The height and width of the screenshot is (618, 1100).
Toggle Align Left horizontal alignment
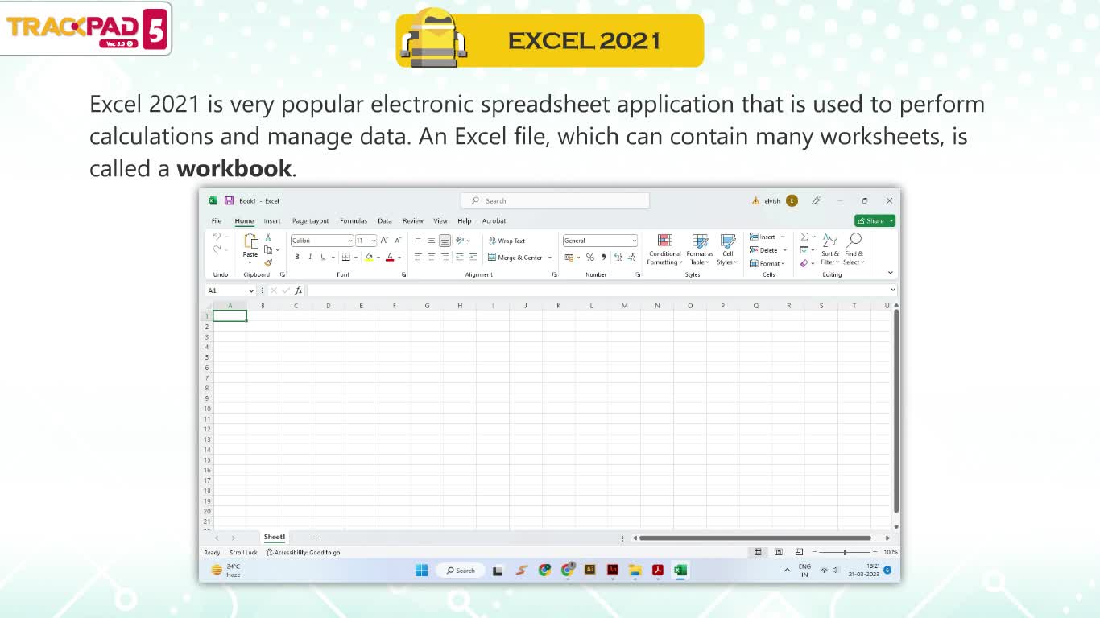click(418, 257)
